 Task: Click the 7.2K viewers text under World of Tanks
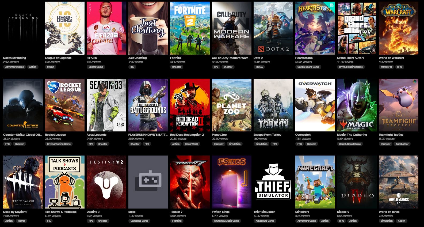(x=386, y=216)
